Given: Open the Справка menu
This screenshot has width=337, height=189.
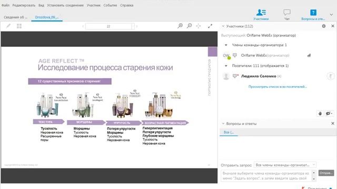Looking at the screenshot, I should point(127,5).
